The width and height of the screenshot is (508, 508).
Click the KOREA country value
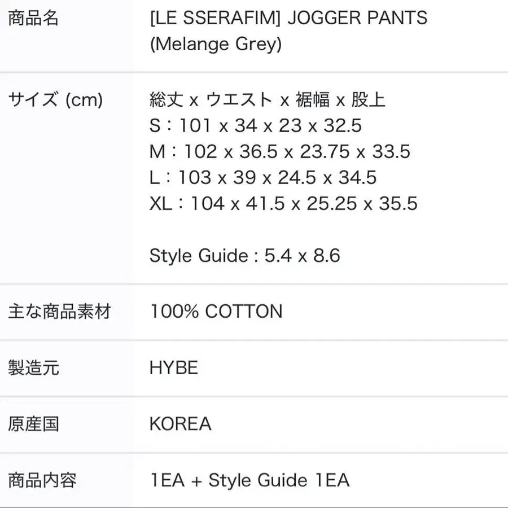point(180,424)
